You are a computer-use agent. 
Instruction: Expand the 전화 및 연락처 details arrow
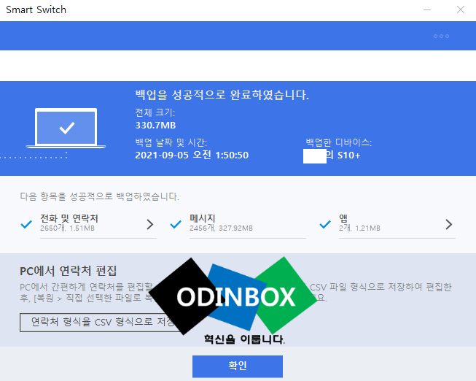(x=150, y=224)
